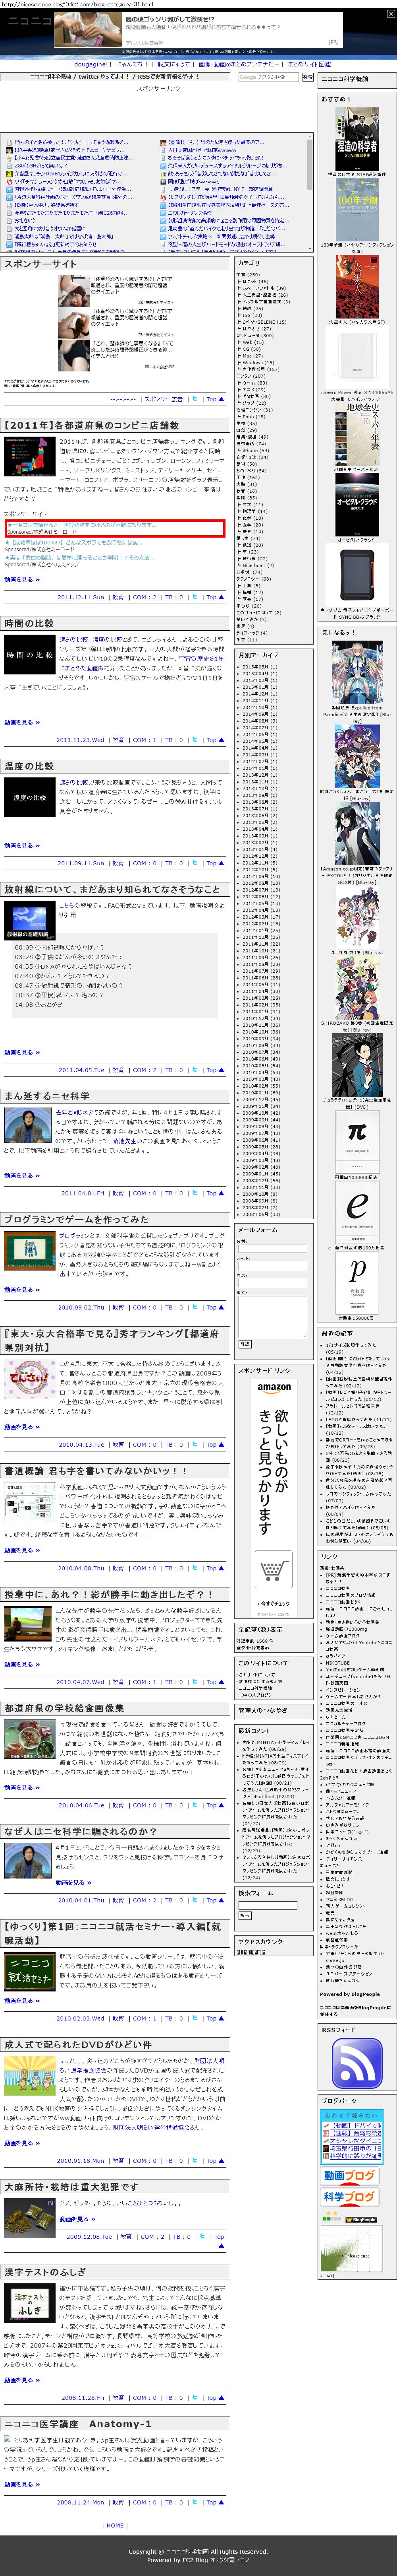Image resolution: width=397 pixels, height=2576 pixels.
Task: Open the 航天にゅうす navigation link
Action: click(173, 64)
